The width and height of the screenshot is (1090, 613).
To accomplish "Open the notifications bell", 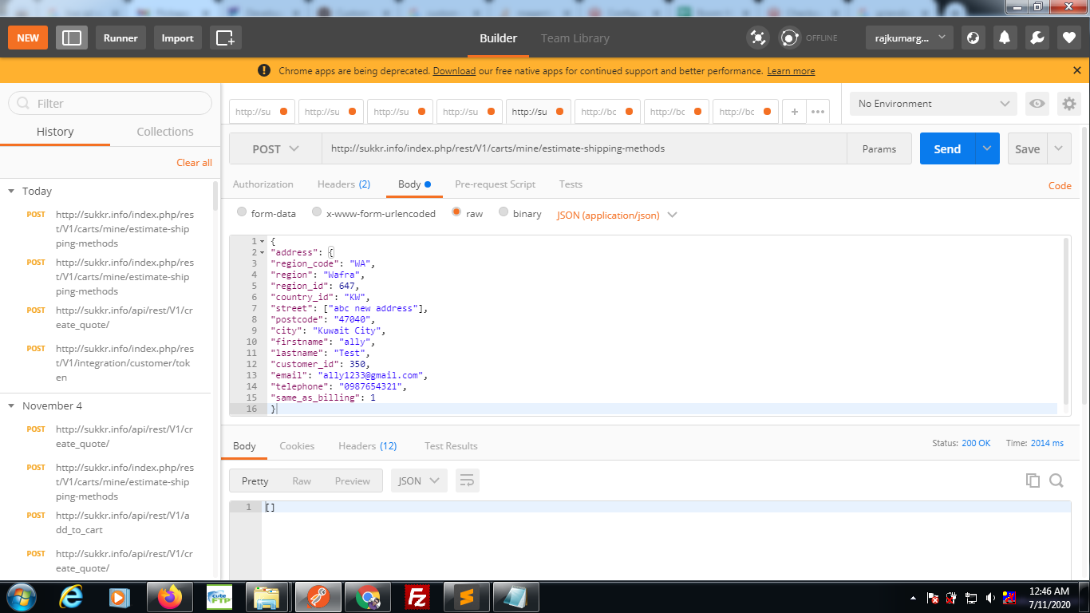I will tap(1005, 38).
